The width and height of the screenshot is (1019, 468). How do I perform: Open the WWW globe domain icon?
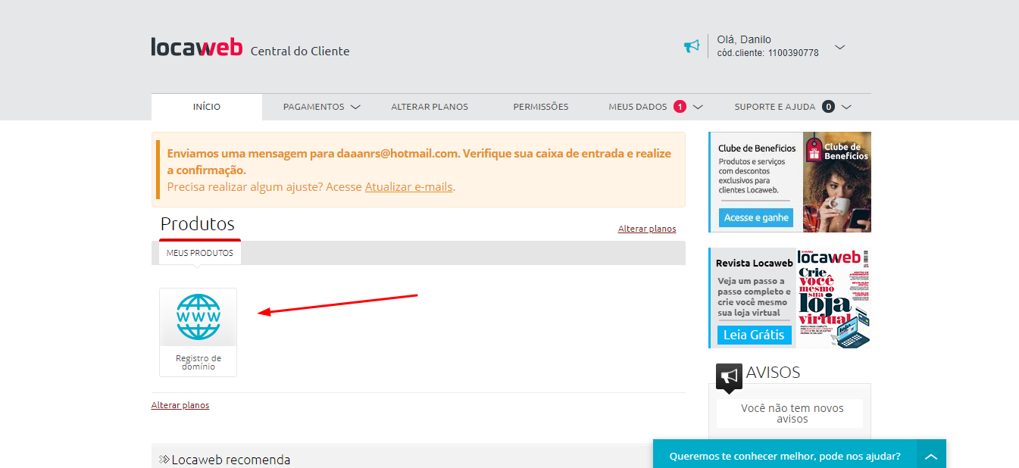coord(198,317)
